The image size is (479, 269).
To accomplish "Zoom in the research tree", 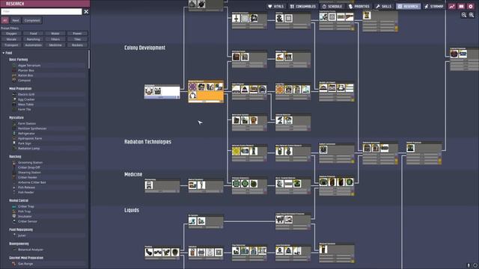I will [472, 15].
